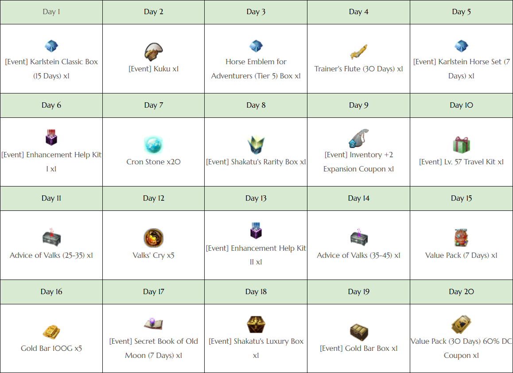Click the Day 1 header cell
This screenshot has width=513, height=373.
51,12
